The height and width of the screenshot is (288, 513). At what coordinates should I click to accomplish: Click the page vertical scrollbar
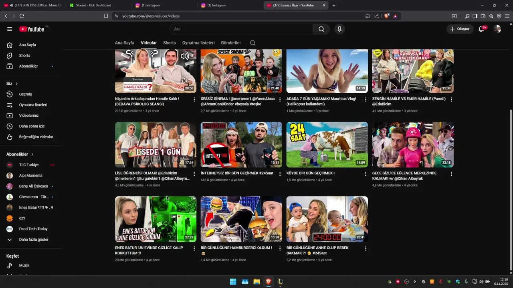tap(510, 190)
